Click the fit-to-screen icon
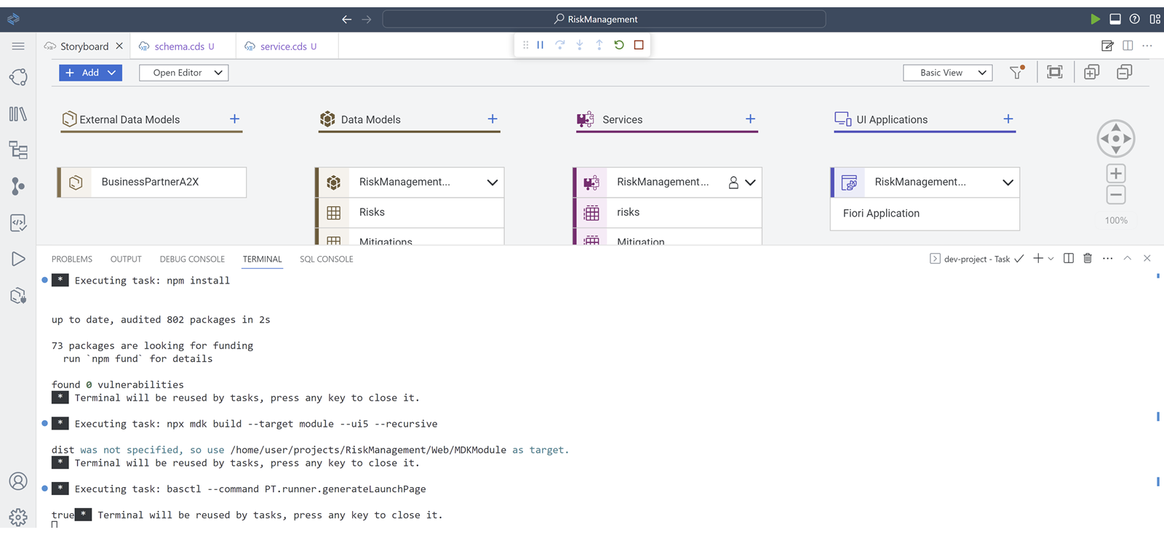Screen dimensions: 1164x535 click(1055, 72)
